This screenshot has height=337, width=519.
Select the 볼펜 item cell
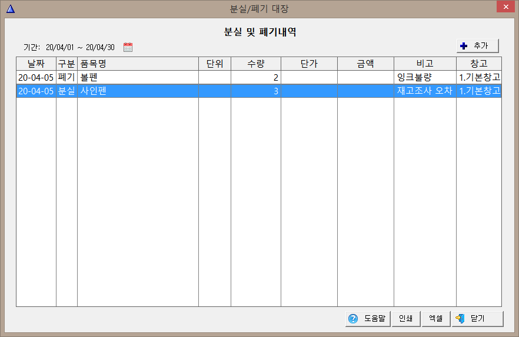click(138, 78)
